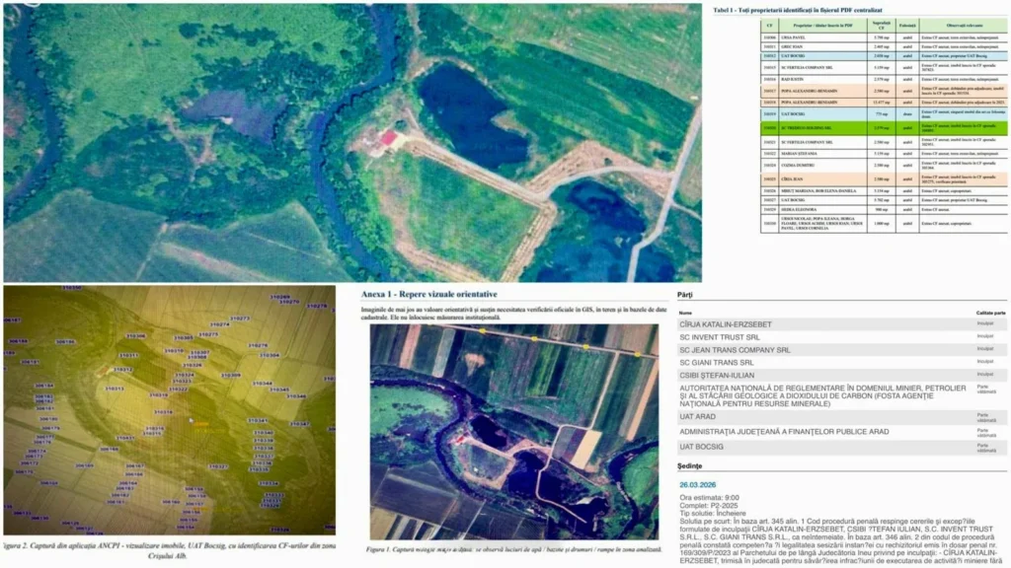Screen dimensions: 1011x568
Task: Click the 'Tip solutie: Încheiere' line
Action: 713,513
